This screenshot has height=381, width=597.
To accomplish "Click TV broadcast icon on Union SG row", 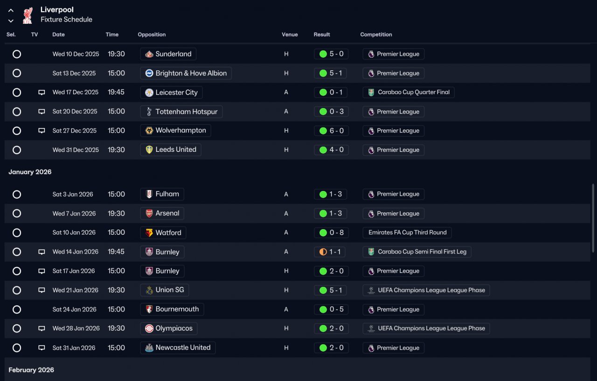I will 42,290.
